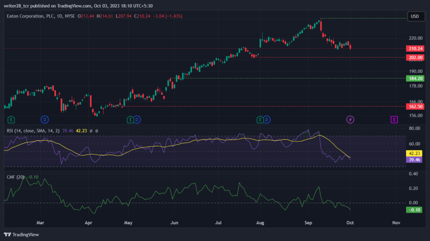Image resolution: width=430 pixels, height=241 pixels.
Task: Click the dividend D icon near August
Action: [267, 120]
